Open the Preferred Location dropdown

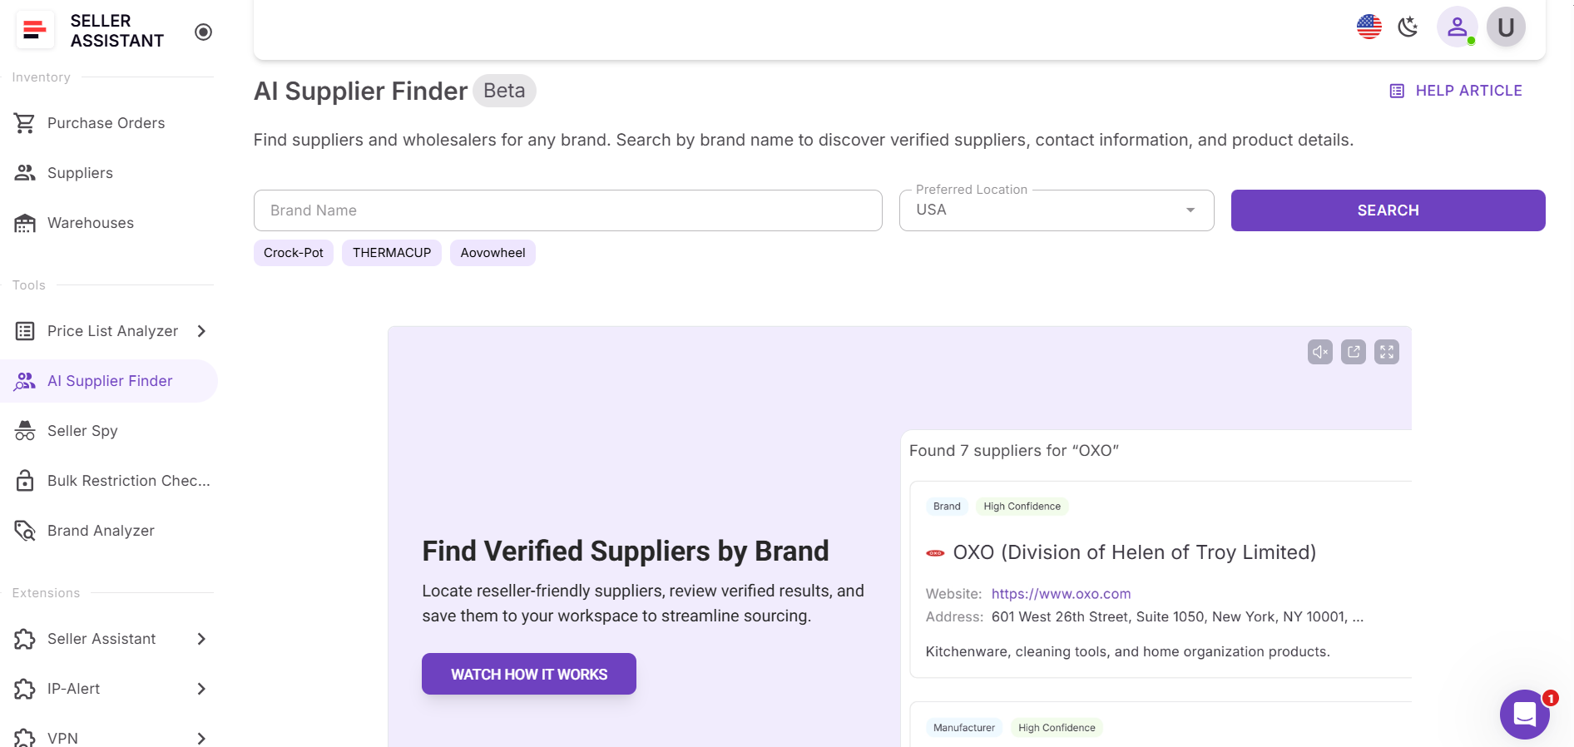pos(1190,210)
